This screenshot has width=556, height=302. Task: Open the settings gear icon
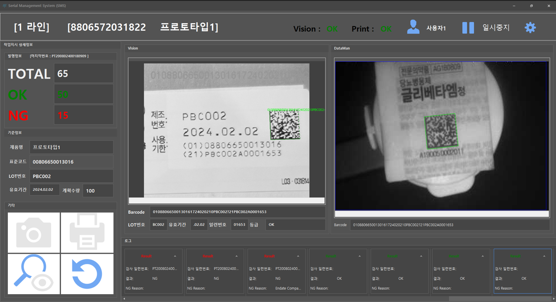point(530,27)
